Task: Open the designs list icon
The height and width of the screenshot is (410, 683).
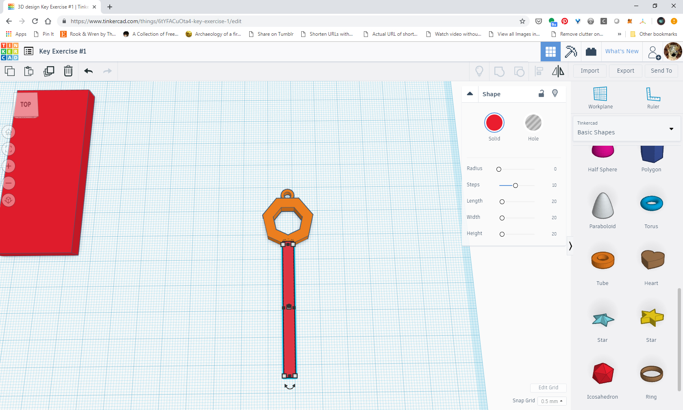Action: pos(28,51)
